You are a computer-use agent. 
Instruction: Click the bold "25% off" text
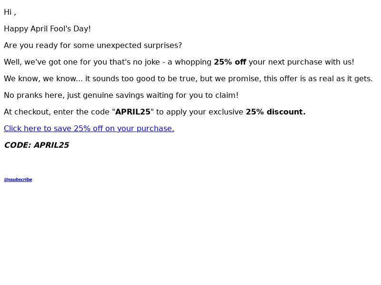click(x=230, y=62)
